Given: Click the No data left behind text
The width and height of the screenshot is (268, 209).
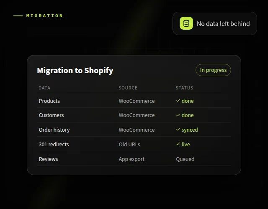Looking at the screenshot, I should click(223, 23).
